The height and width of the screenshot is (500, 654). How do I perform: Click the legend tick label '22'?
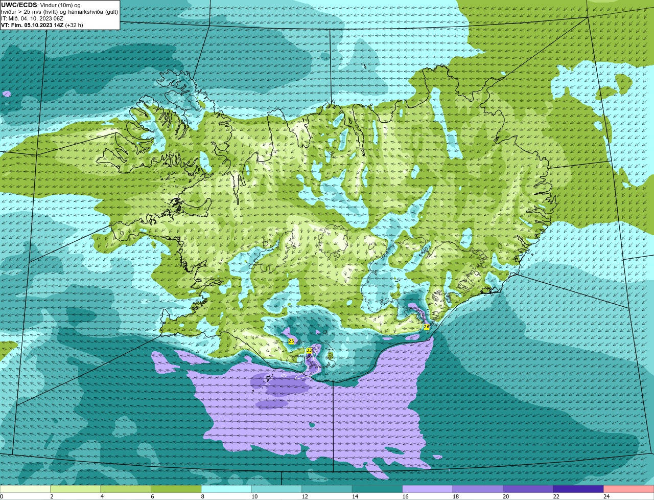[x=556, y=496]
